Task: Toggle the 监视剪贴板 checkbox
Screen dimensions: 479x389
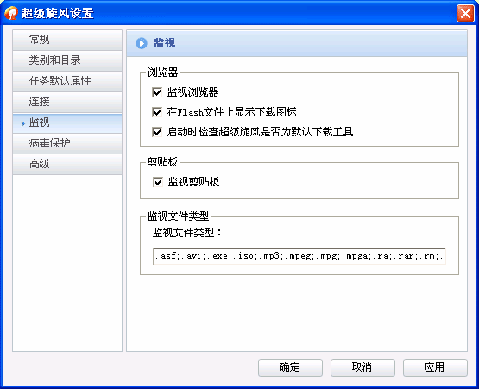Action: tap(158, 182)
